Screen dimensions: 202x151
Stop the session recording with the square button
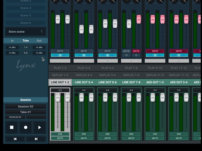(12, 127)
